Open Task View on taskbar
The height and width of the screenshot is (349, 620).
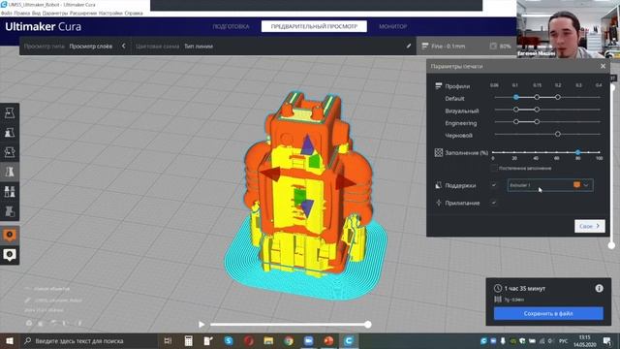(168, 340)
